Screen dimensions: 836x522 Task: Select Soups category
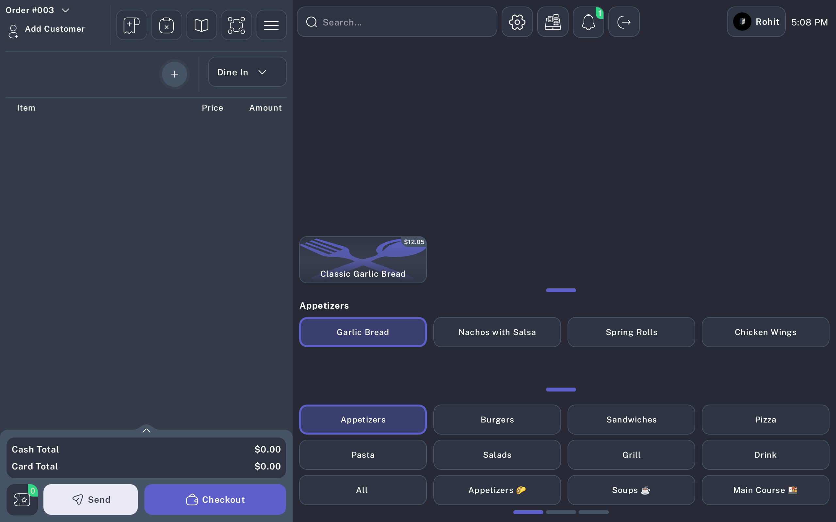tap(631, 490)
